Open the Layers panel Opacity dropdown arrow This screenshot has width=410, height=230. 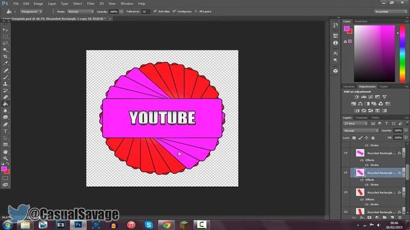click(406, 130)
